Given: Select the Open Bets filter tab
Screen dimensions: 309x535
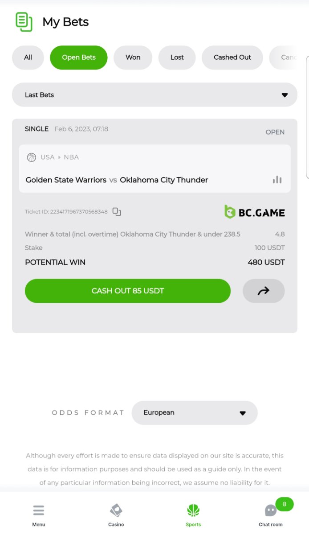Looking at the screenshot, I should 79,58.
